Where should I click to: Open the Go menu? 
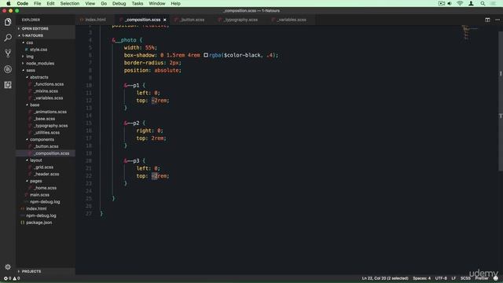point(104,3)
